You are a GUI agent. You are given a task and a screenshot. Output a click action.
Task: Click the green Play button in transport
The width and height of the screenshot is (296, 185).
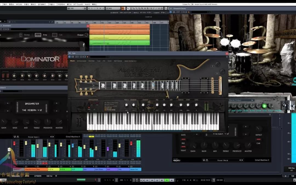click(x=167, y=180)
